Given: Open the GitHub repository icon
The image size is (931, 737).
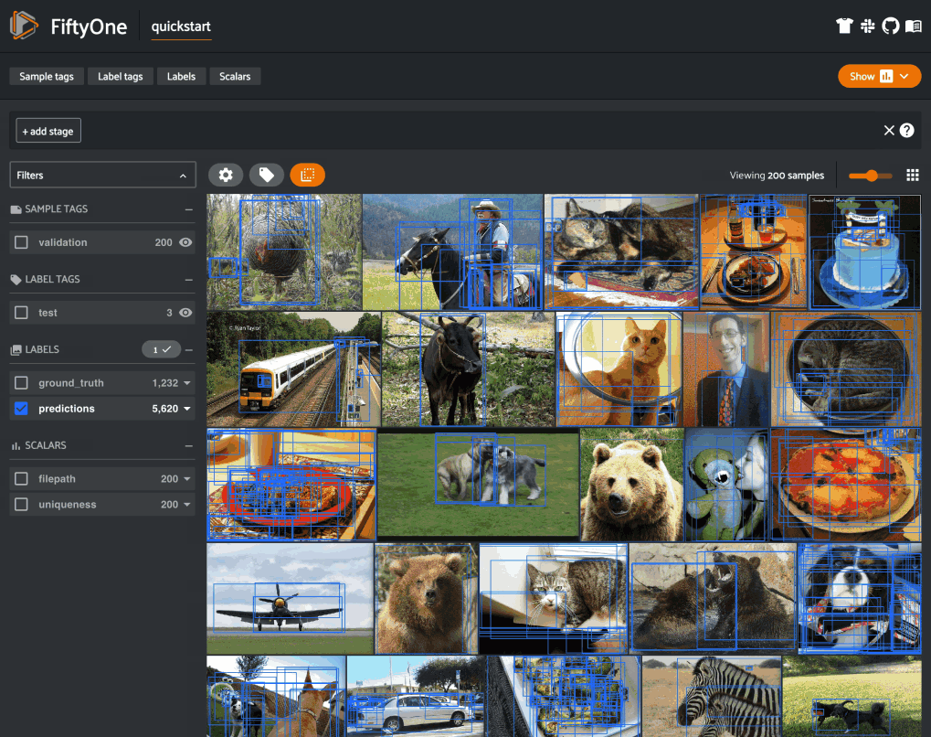Looking at the screenshot, I should 890,27.
